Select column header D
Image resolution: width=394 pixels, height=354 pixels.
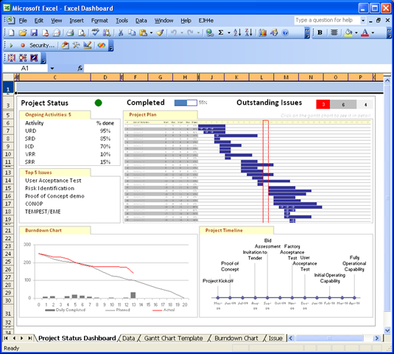(x=105, y=77)
